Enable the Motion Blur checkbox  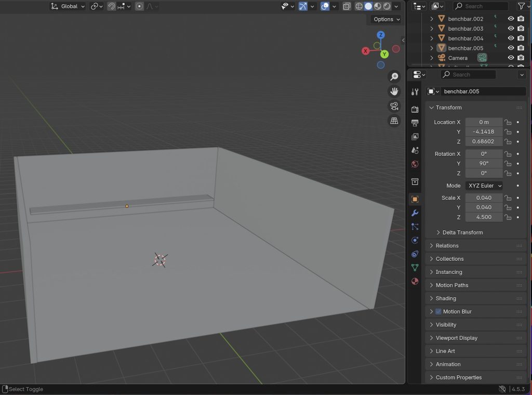pos(438,311)
